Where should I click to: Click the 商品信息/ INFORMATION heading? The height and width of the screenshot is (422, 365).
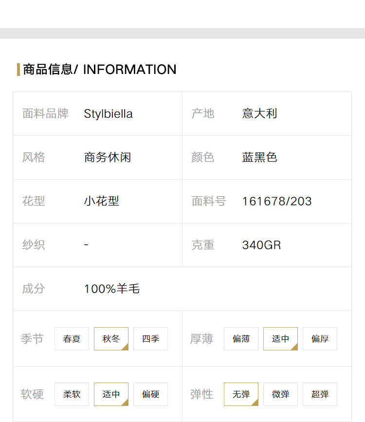coord(100,70)
